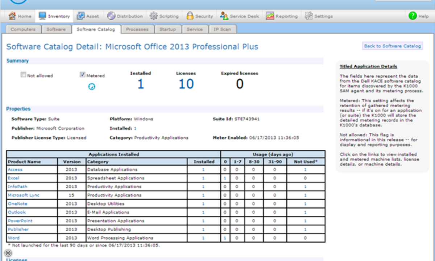Image resolution: width=435 pixels, height=261 pixels.
Task: Open Help via the green question mark
Action: coord(413,16)
